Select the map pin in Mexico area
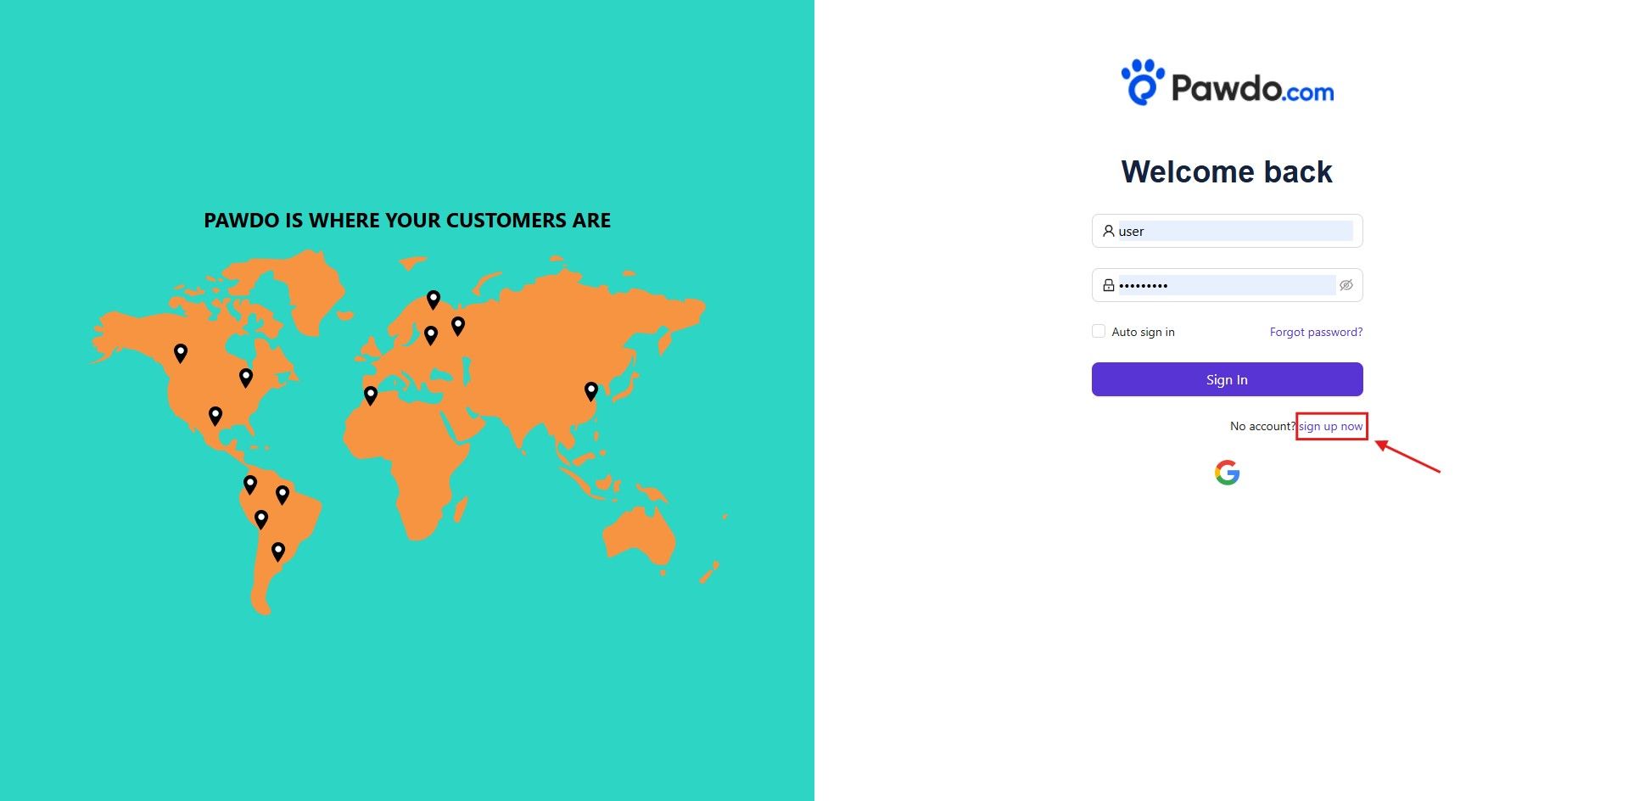The image size is (1628, 801). (x=215, y=415)
